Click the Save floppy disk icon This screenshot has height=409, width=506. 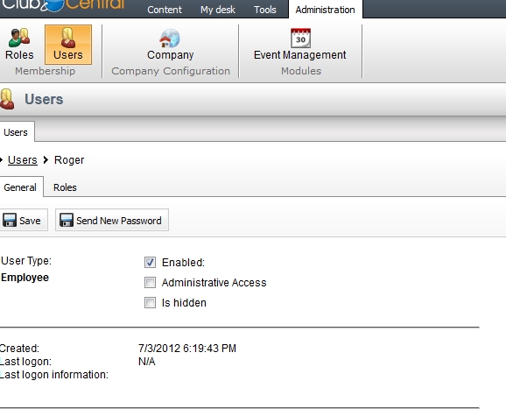coord(10,220)
